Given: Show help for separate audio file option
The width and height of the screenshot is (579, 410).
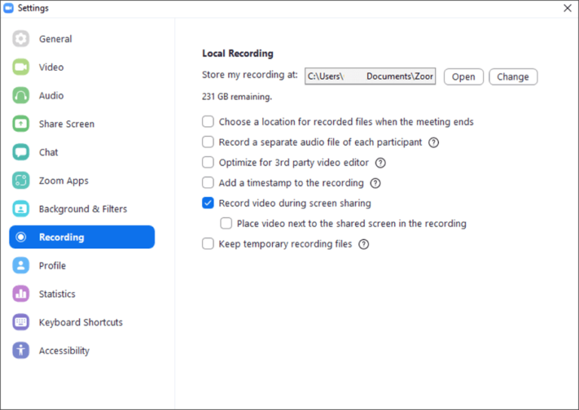Looking at the screenshot, I should coord(433,143).
